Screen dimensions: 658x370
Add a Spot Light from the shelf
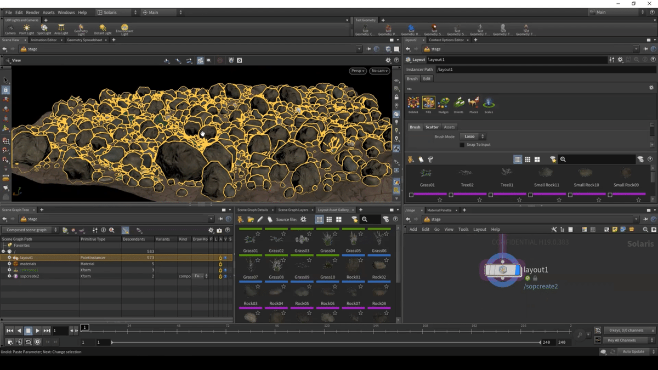tap(44, 28)
